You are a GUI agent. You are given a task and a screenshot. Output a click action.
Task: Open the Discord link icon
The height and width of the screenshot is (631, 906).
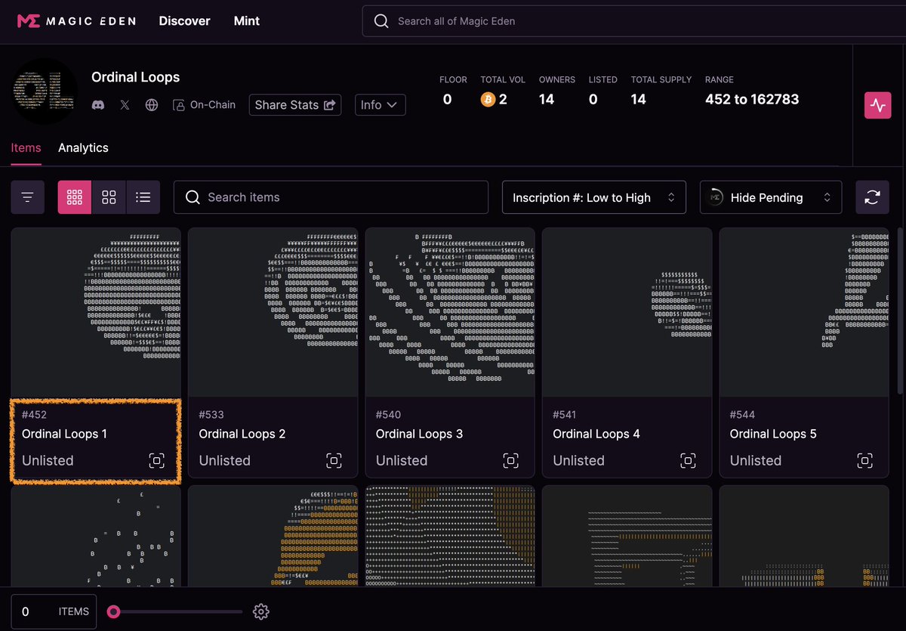(x=98, y=105)
